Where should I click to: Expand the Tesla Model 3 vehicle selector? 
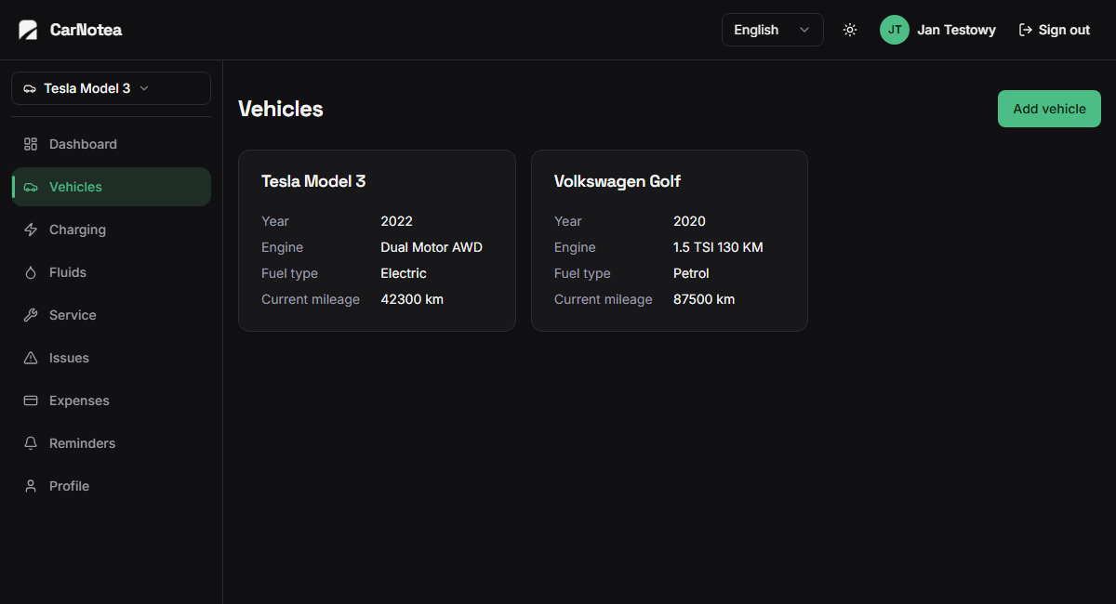111,88
